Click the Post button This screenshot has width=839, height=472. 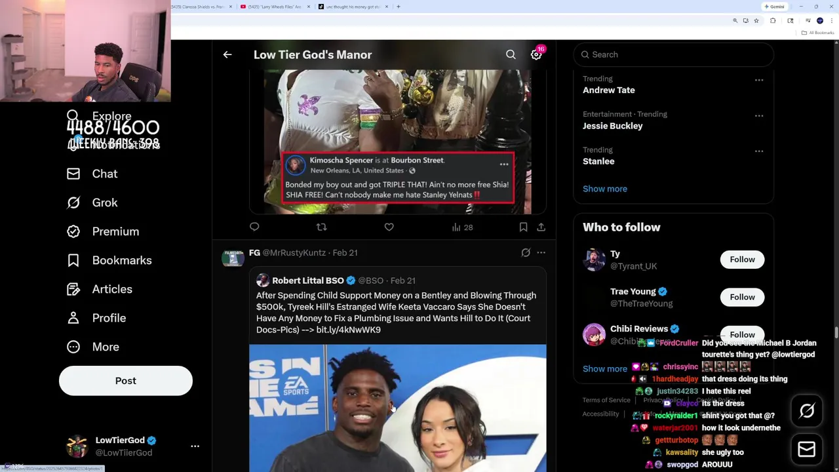[x=126, y=381]
